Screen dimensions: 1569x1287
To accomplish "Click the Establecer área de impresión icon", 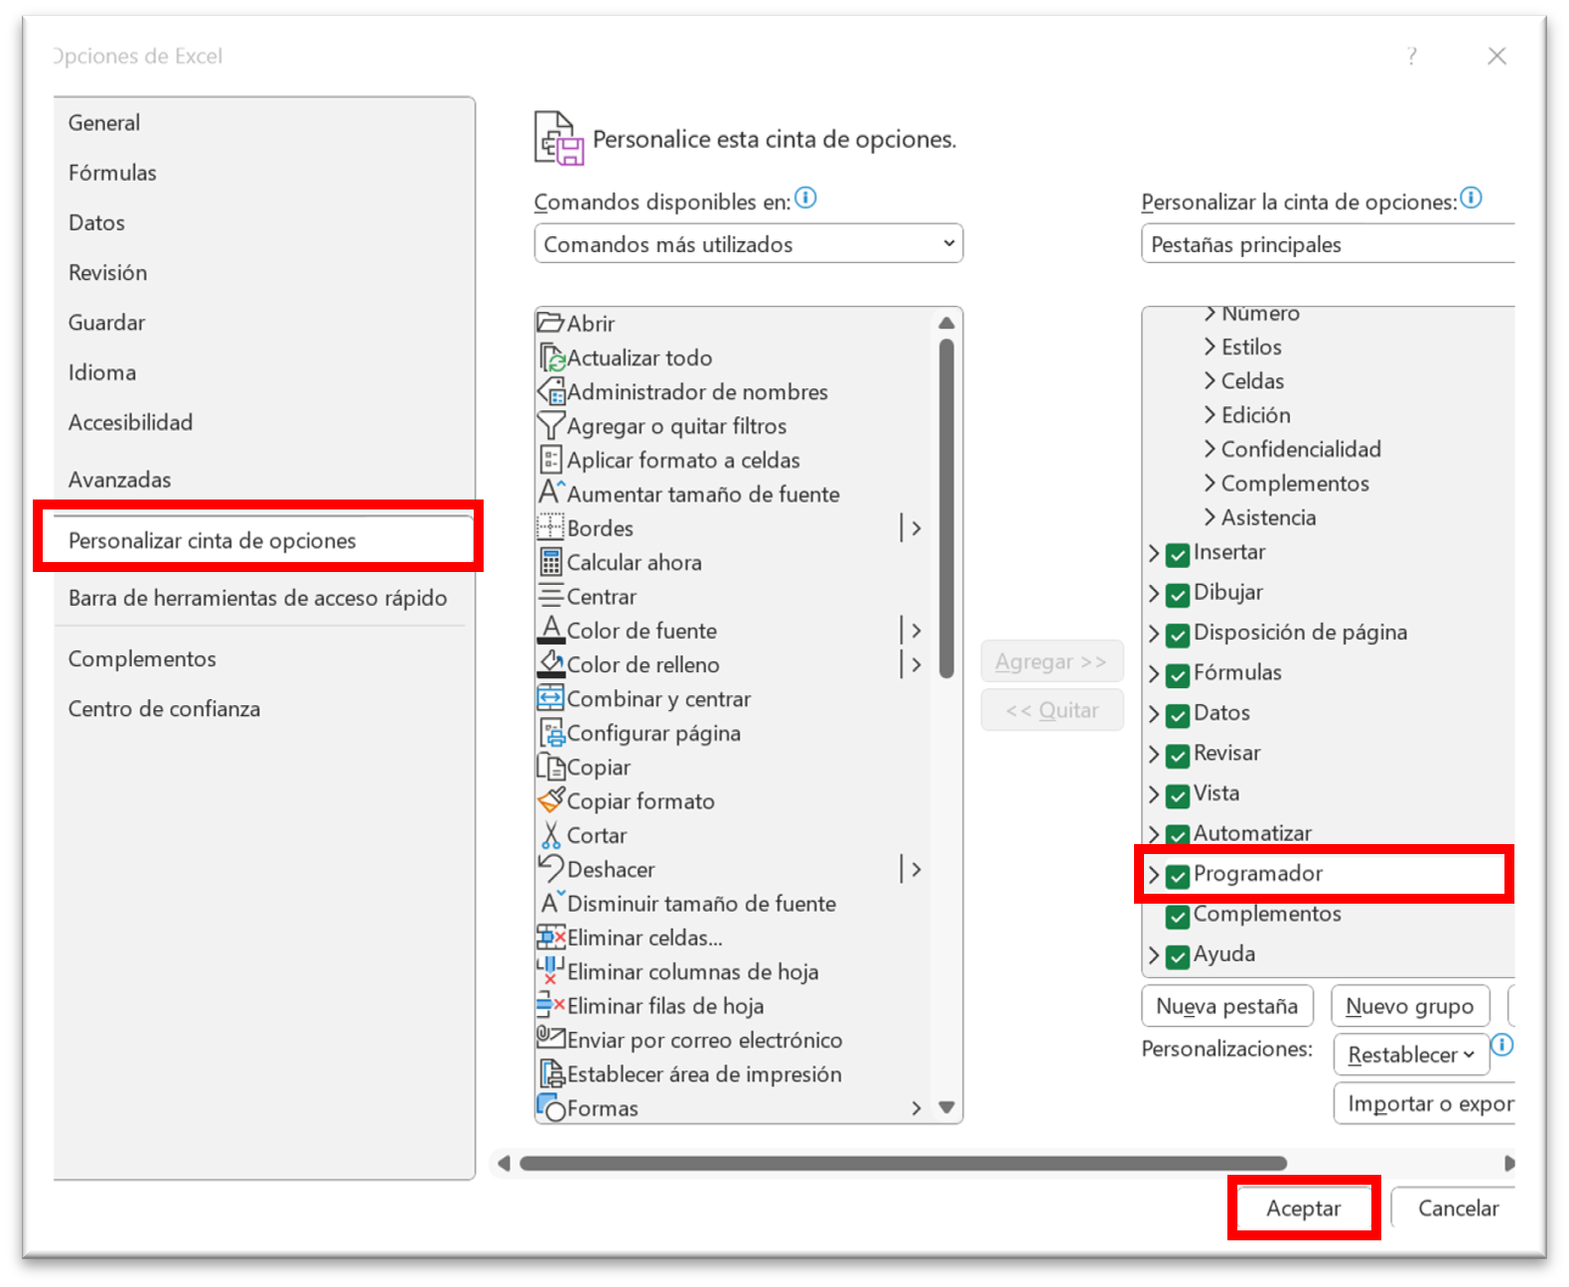I will tap(551, 1073).
